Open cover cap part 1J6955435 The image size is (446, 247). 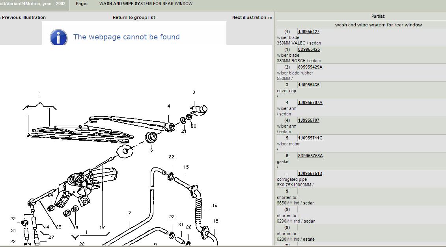point(309,85)
